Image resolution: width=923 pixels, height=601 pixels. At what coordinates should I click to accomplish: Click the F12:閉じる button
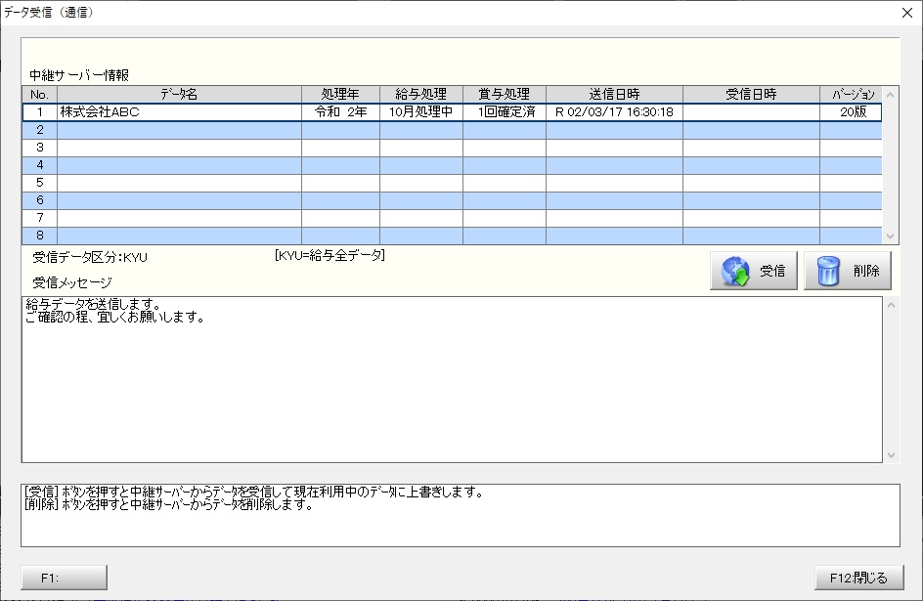[858, 578]
